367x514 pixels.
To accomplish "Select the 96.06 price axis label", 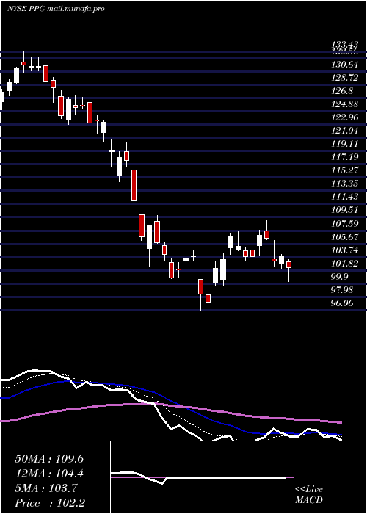I will coord(342,303).
